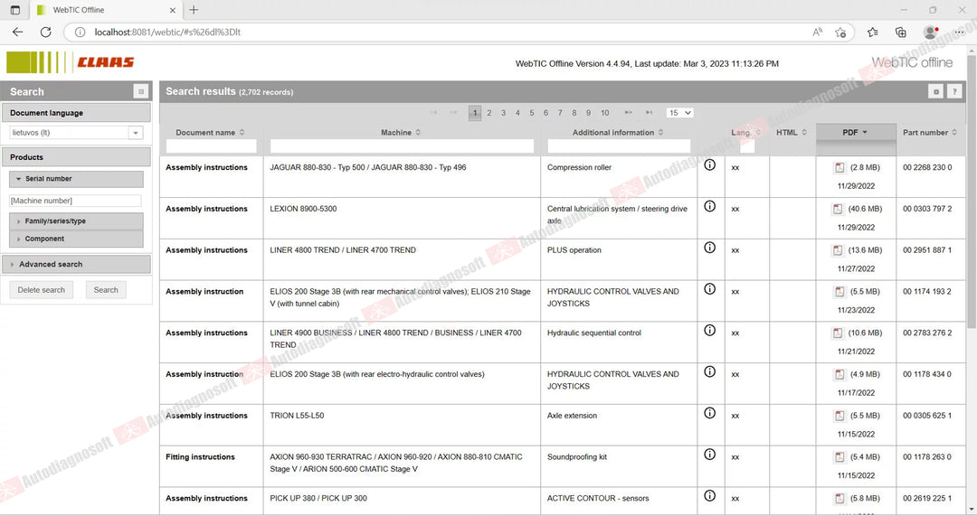Screen dimensions: 977x516
Task: Select the WebTIC Offline browser tab
Action: click(x=106, y=10)
